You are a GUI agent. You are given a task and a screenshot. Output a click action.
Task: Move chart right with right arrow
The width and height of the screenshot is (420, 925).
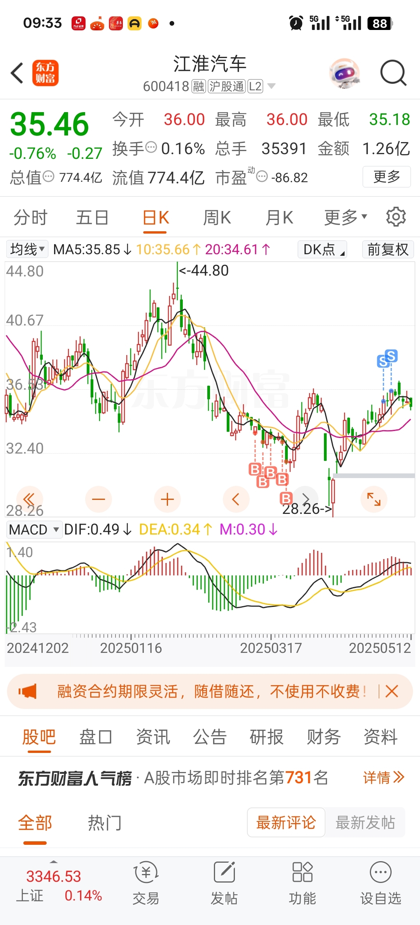pyautogui.click(x=306, y=499)
